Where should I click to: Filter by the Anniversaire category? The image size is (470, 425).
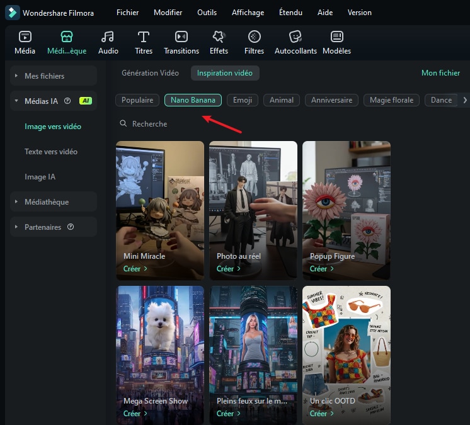[x=331, y=100]
